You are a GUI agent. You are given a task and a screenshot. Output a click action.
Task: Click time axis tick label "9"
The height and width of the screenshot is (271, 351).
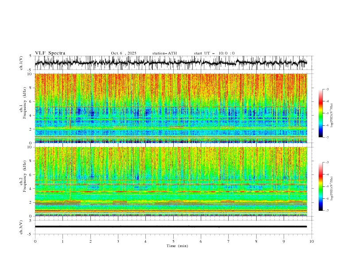(284, 241)
